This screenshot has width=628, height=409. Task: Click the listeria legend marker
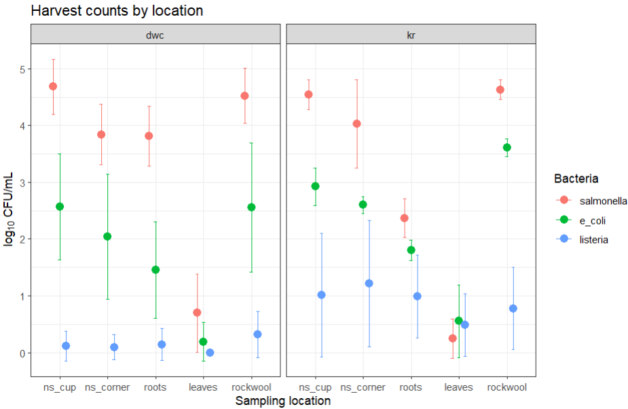pyautogui.click(x=564, y=239)
